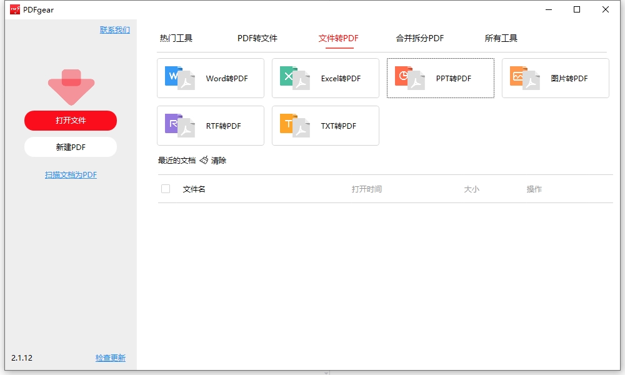Minimize the PDFgear window
The width and height of the screenshot is (625, 375).
pos(549,9)
